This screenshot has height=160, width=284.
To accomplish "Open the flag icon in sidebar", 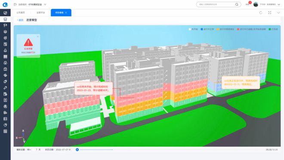I will tap(5, 25).
